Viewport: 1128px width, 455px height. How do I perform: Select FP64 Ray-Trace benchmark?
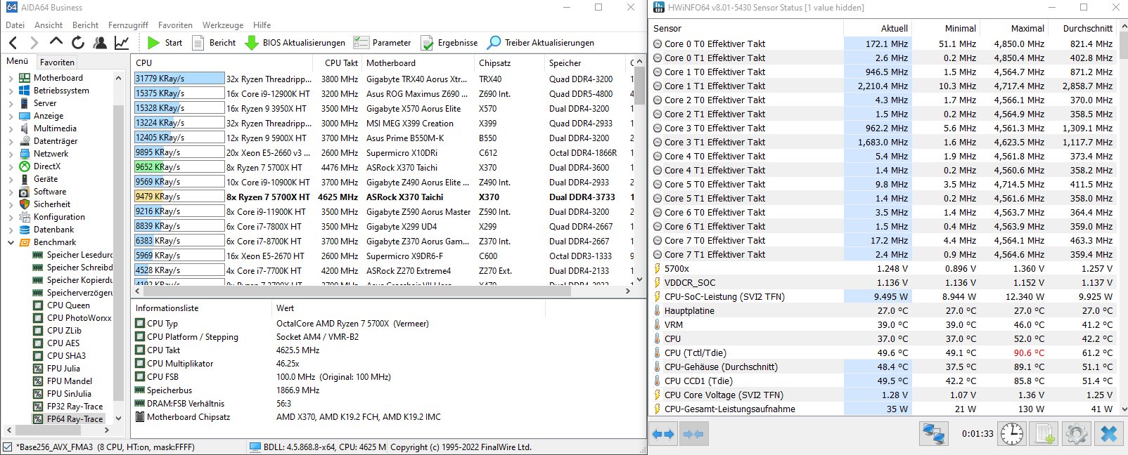75,419
